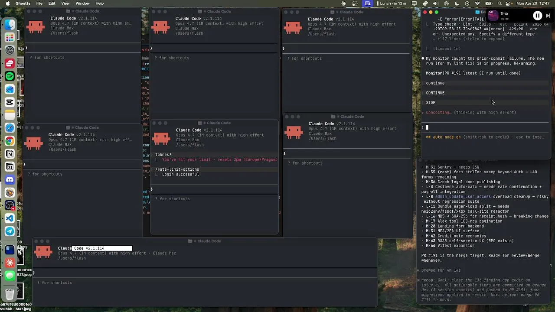The width and height of the screenshot is (555, 312).
Task: Open Finder from the dock
Action: [10, 25]
